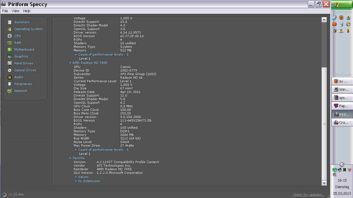Click the Windows Start button on the taskbar
Screen dimensions: 353x198
coord(342,5)
